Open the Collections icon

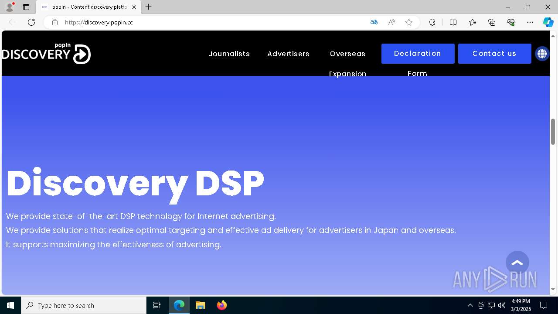point(492,22)
